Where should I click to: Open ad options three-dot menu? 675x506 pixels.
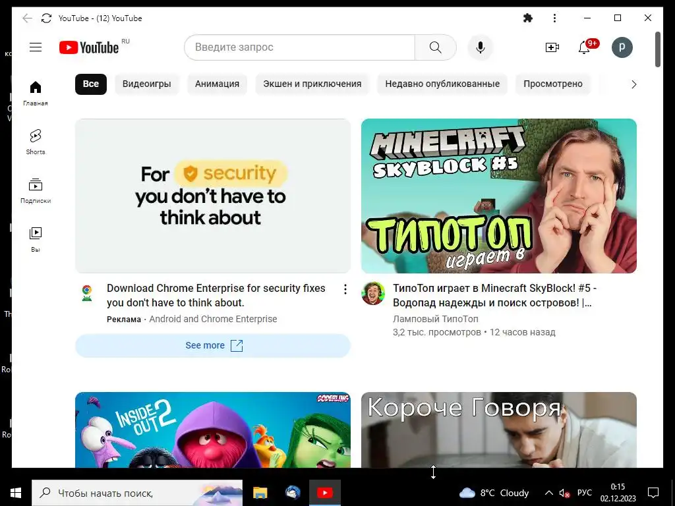(345, 290)
